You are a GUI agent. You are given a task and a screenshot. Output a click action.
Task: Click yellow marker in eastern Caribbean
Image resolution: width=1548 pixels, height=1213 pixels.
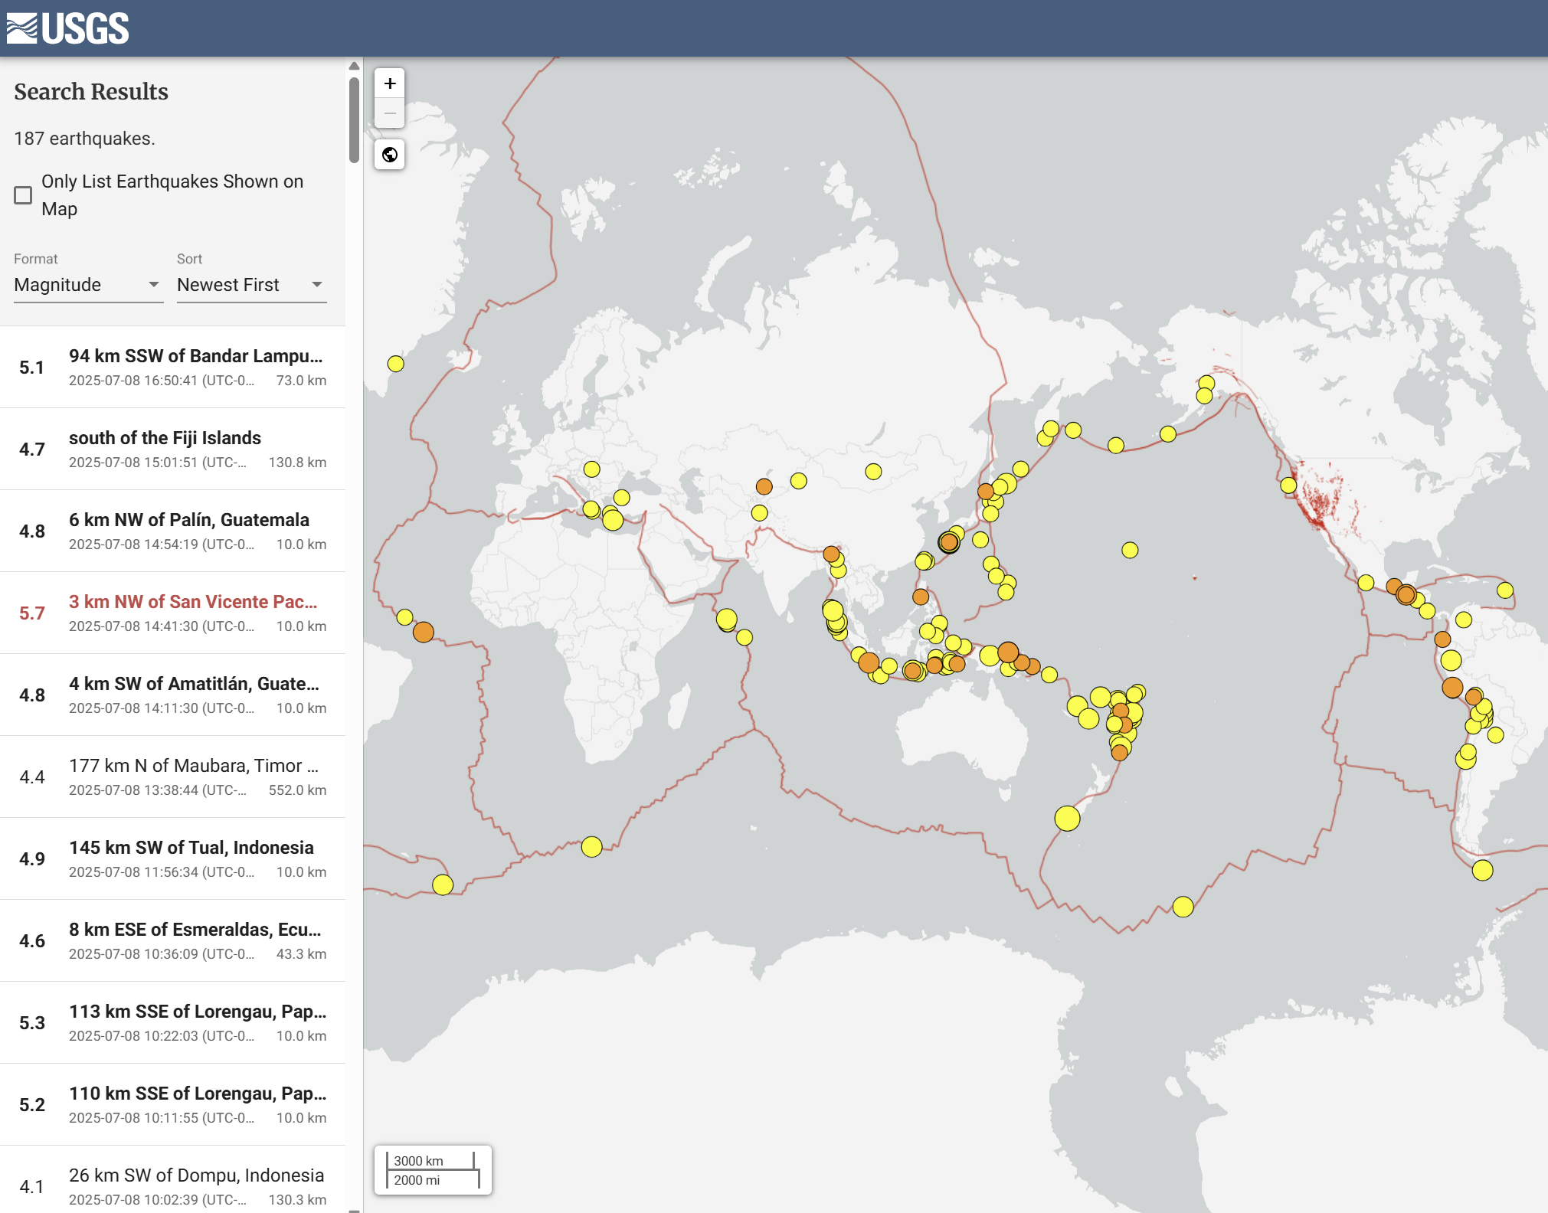1505,590
